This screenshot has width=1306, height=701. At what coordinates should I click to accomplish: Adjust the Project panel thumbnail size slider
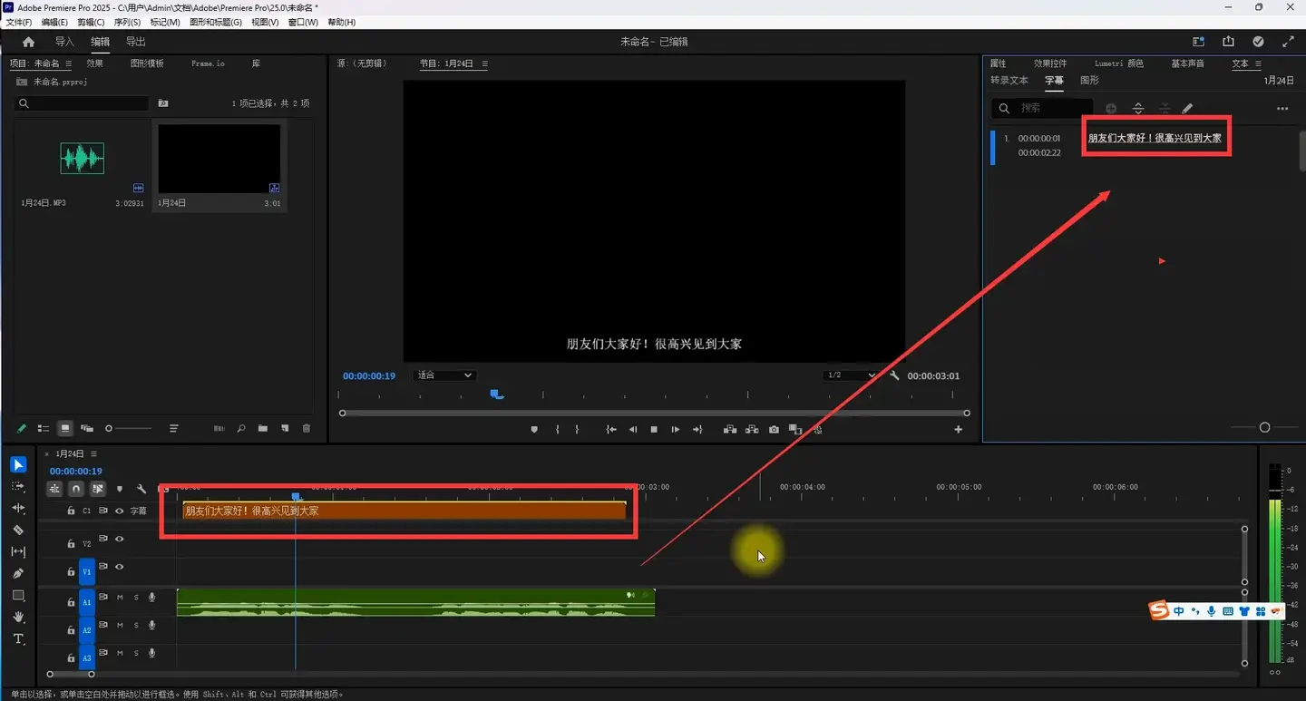tap(110, 428)
